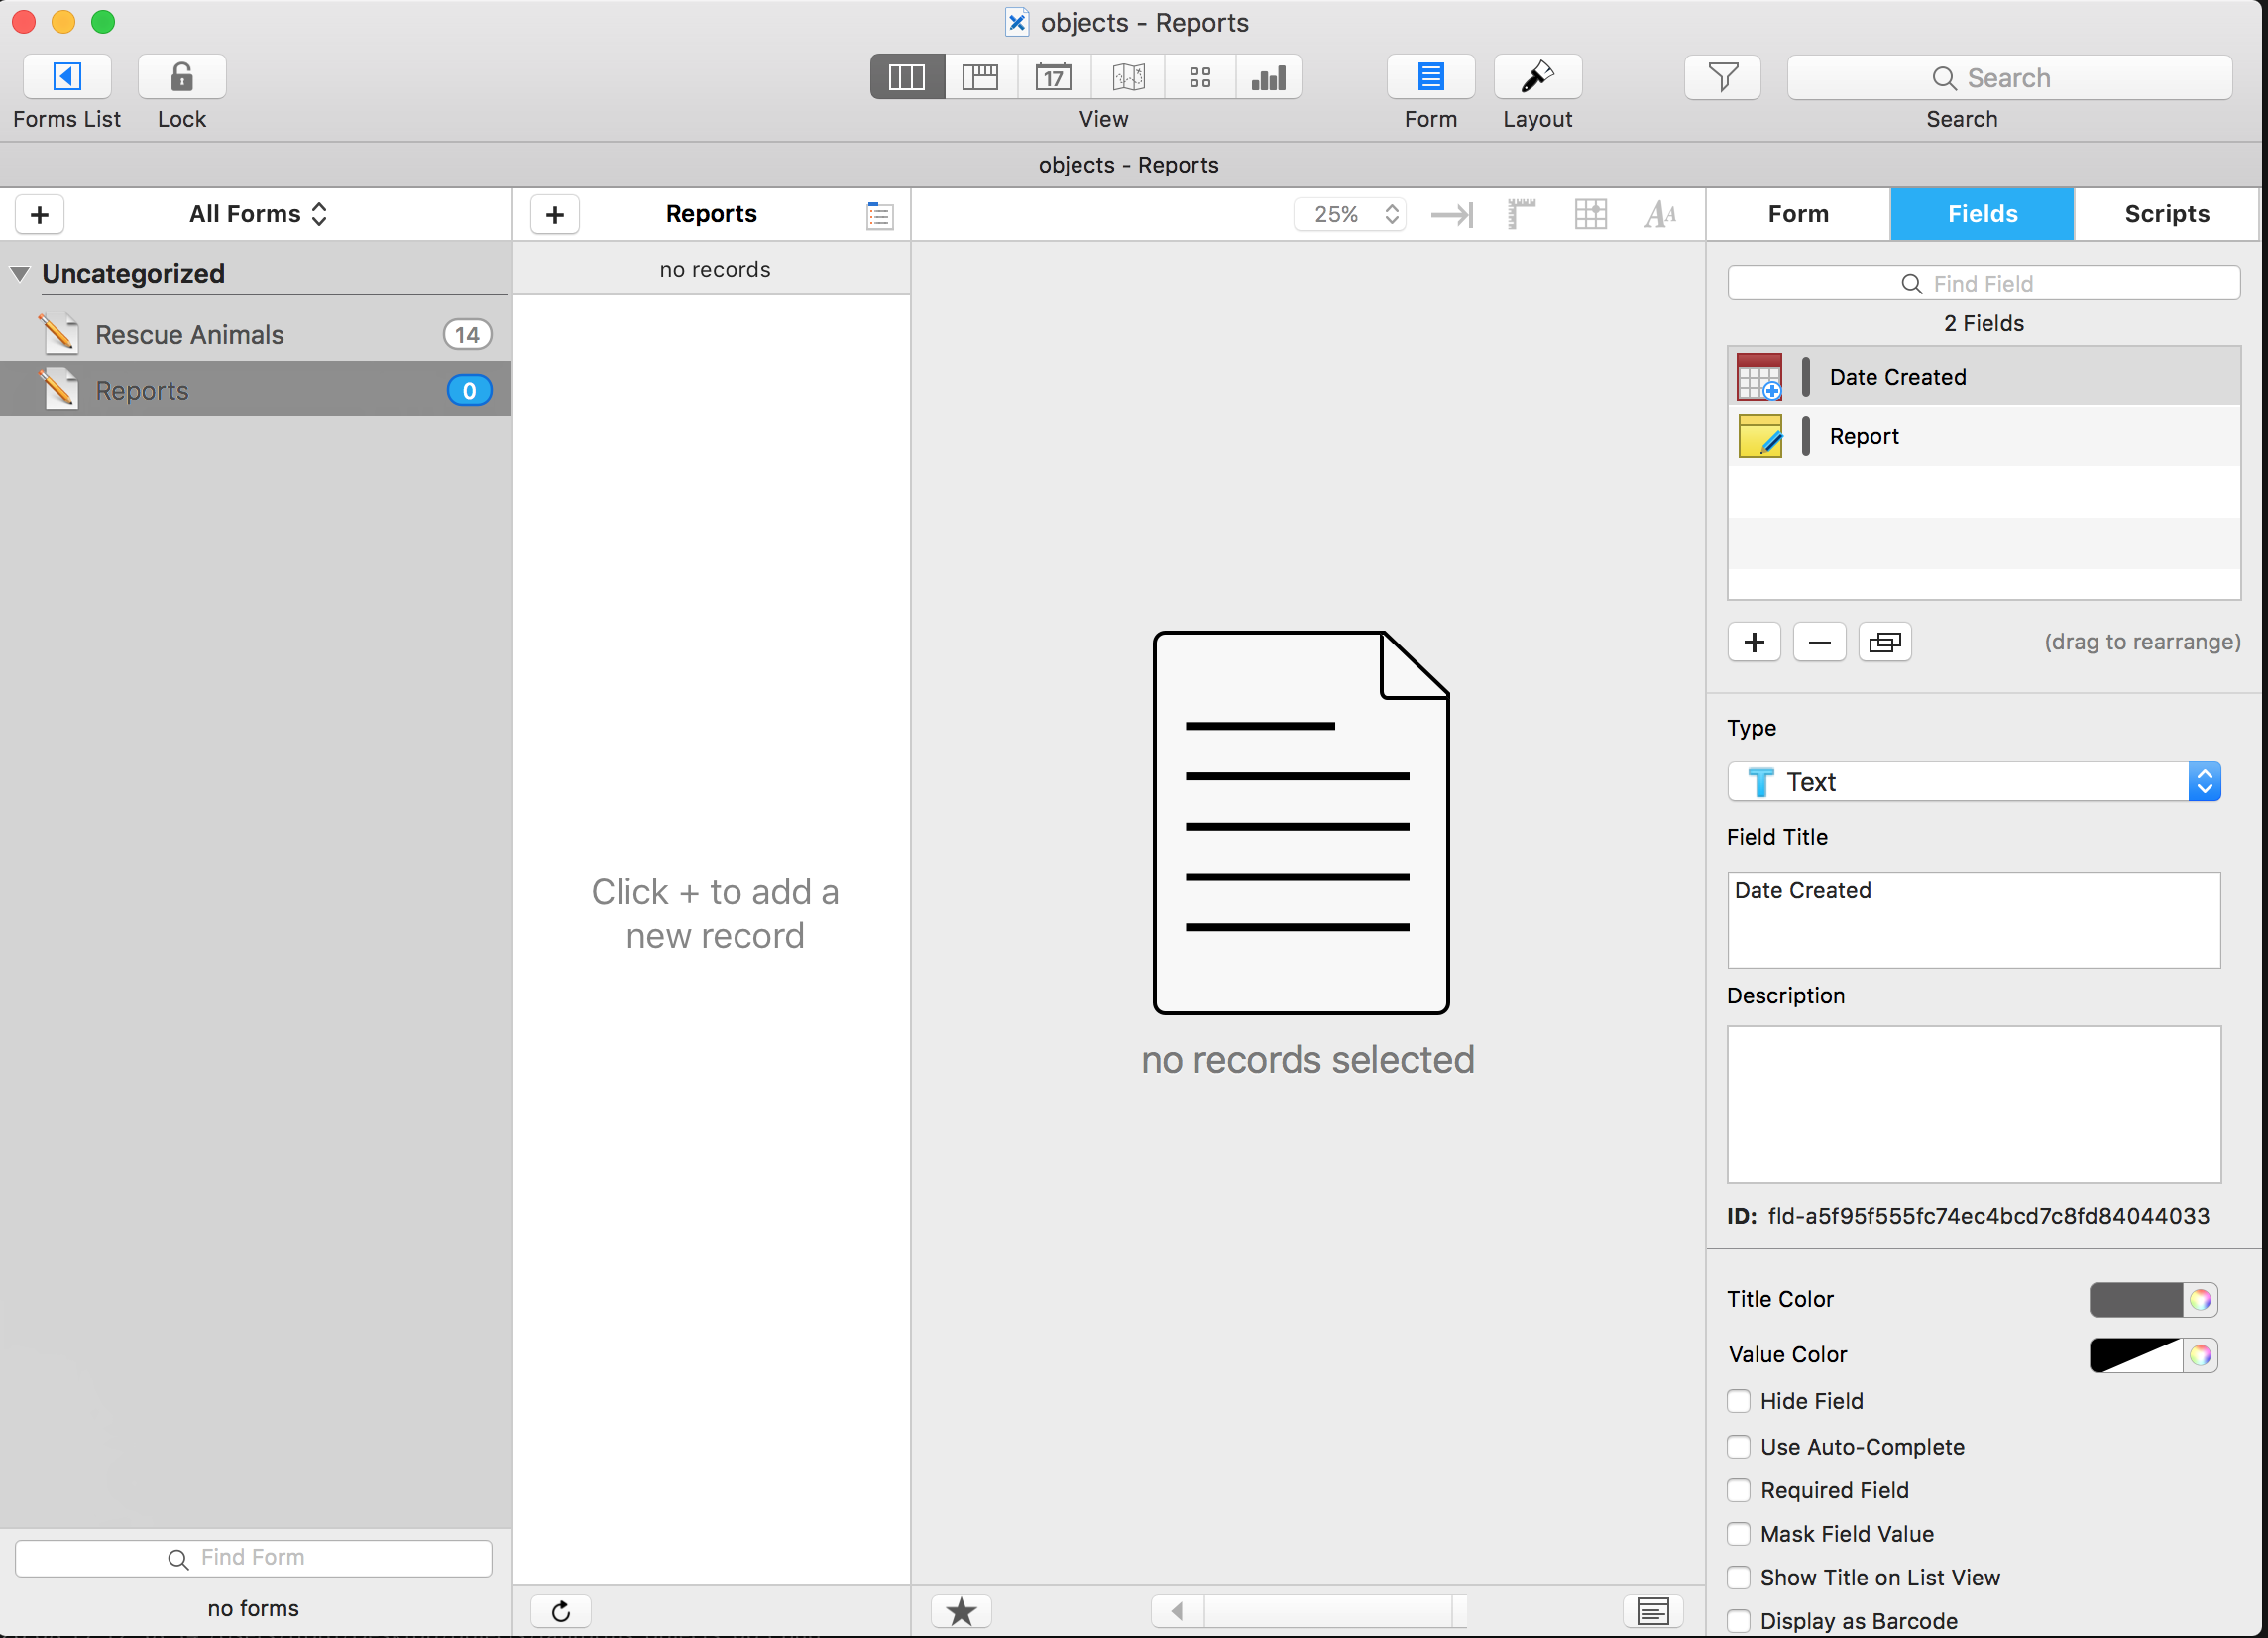The height and width of the screenshot is (1638, 2268).
Task: Click the Lock icon in toolbar
Action: pos(181,77)
